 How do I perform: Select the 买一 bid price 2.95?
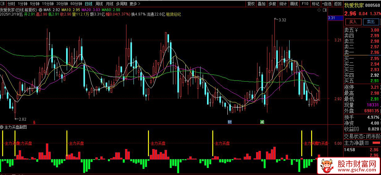pos(374,58)
